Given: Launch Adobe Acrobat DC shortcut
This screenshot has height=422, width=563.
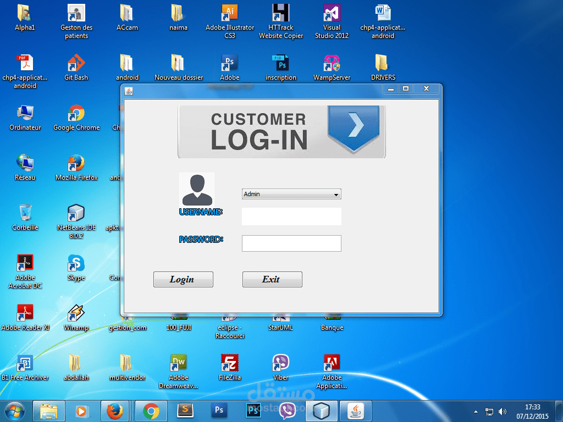Looking at the screenshot, I should pyautogui.click(x=25, y=271).
